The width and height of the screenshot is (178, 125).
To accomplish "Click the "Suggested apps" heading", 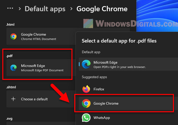I will (x=94, y=77).
